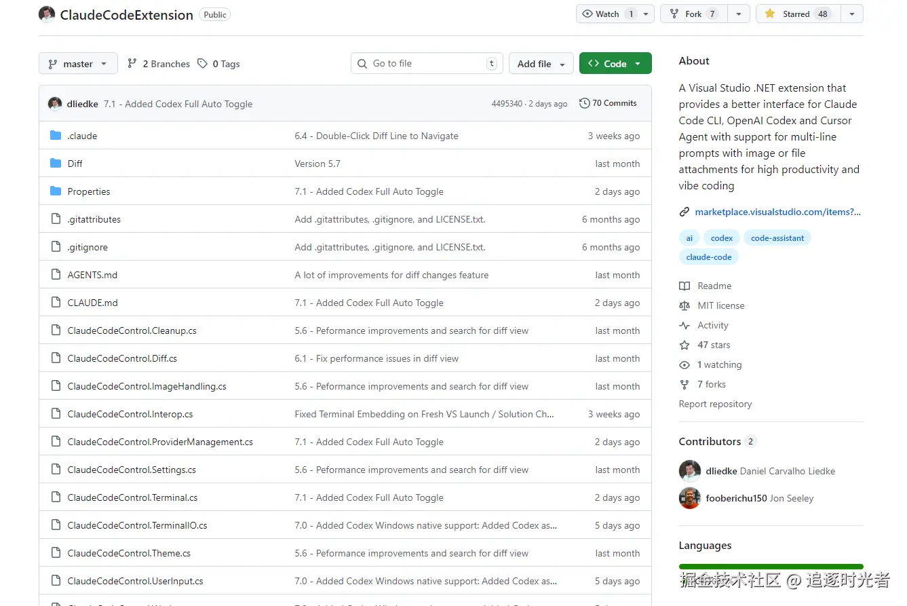Click the repository owner avatar beside title

(x=47, y=14)
